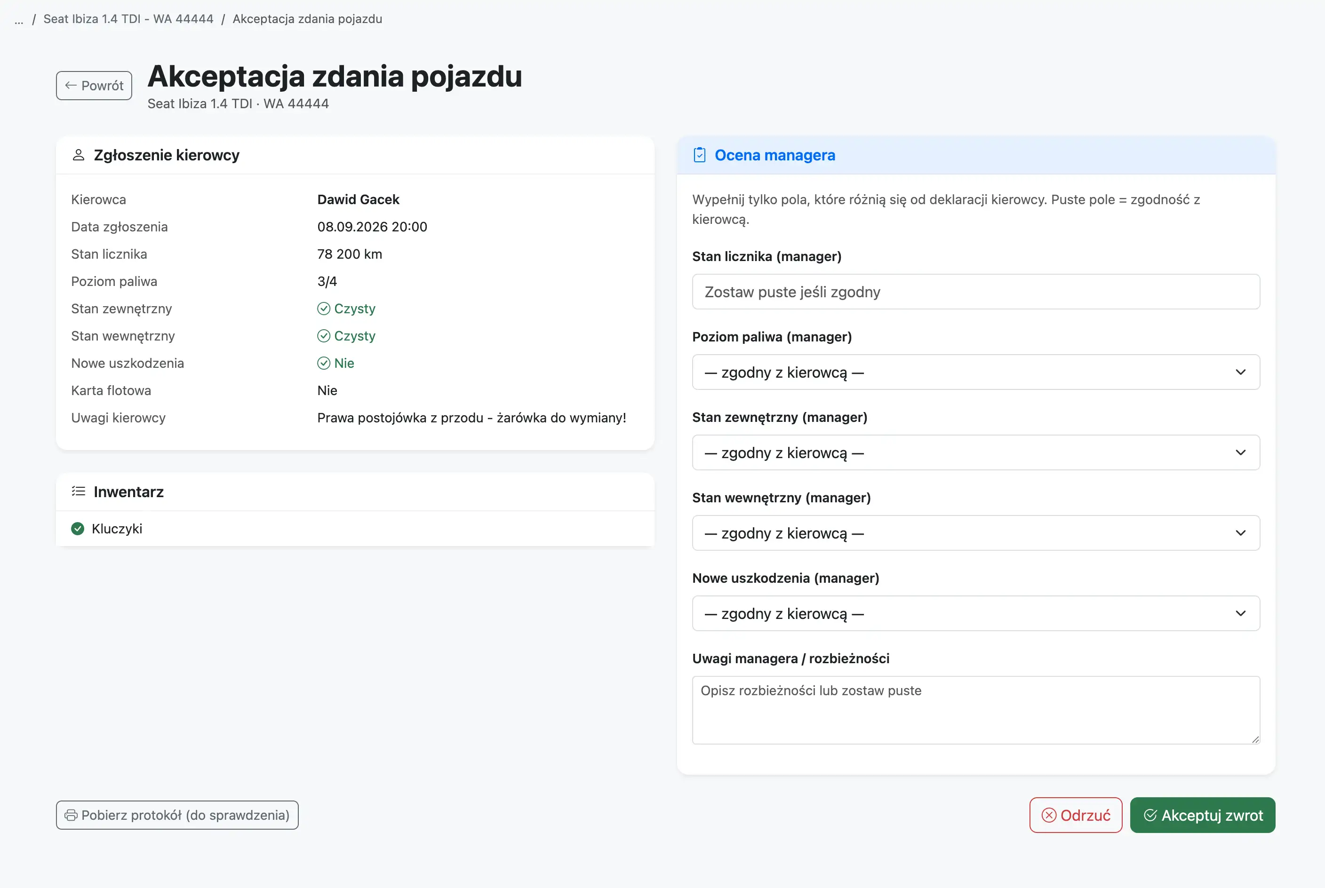
Task: Click the Inwentarz panel heading
Action: click(x=128, y=492)
